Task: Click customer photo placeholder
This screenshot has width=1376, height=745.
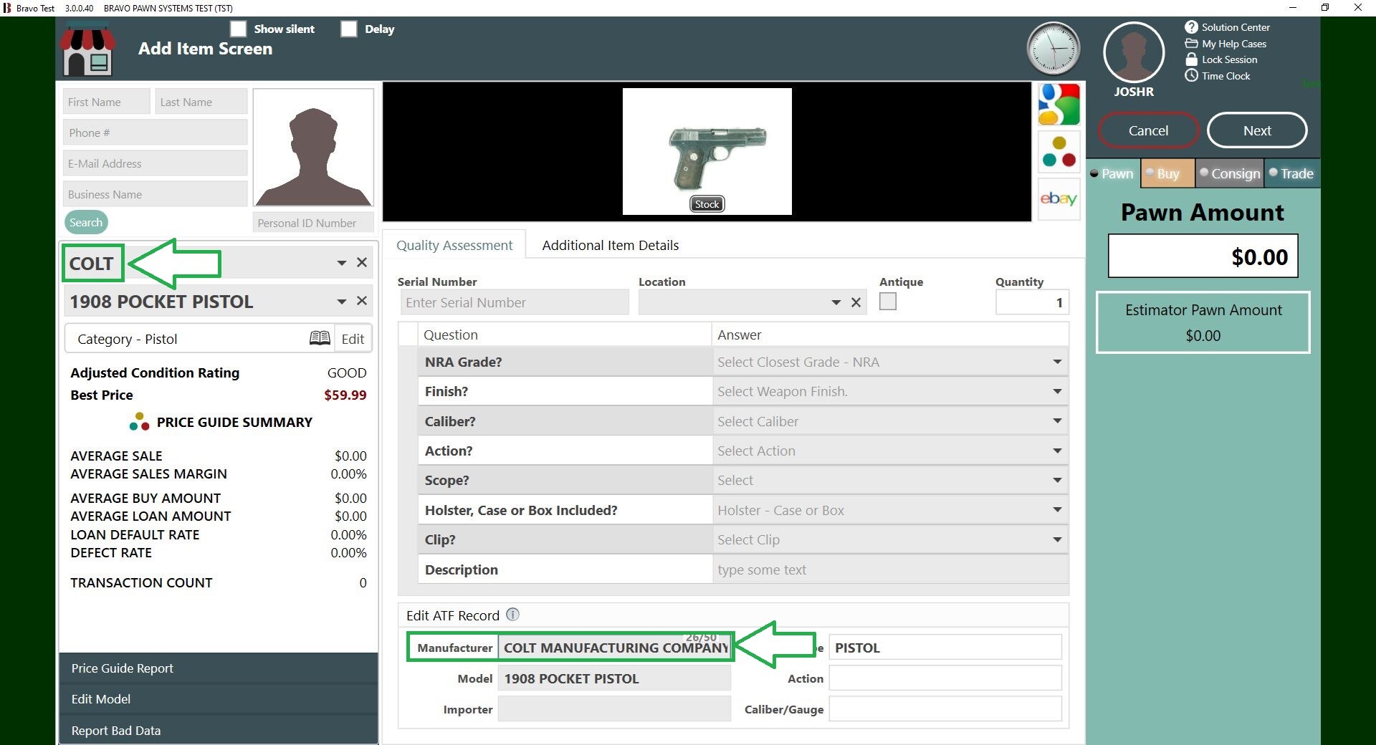Action: click(x=313, y=148)
